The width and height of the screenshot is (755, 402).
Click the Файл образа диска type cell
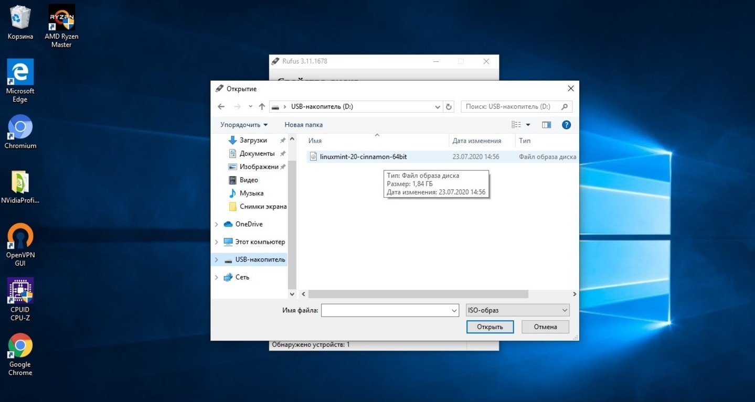pos(547,156)
